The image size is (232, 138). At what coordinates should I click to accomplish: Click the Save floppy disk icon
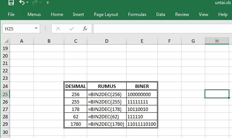pyautogui.click(x=11, y=3)
